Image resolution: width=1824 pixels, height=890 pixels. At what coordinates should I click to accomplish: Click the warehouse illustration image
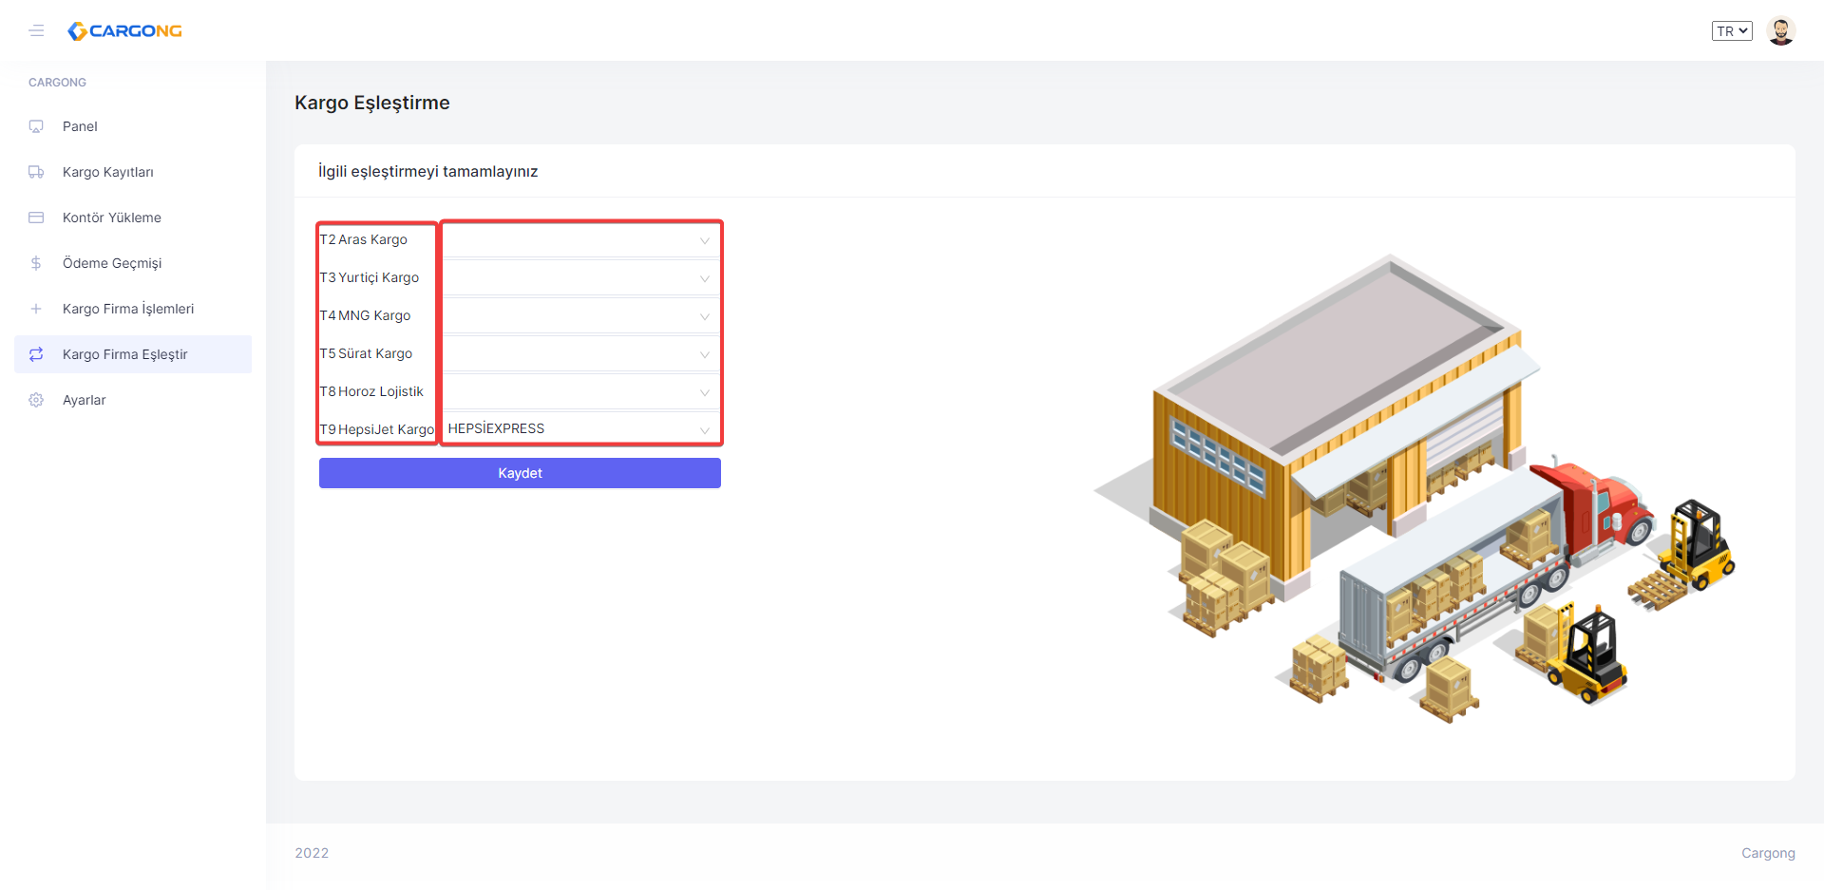coord(1415,488)
